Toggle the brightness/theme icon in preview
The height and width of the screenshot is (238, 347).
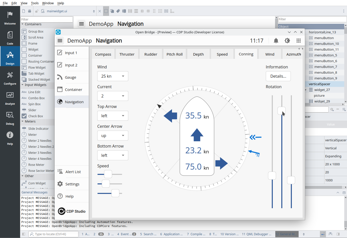(287, 41)
